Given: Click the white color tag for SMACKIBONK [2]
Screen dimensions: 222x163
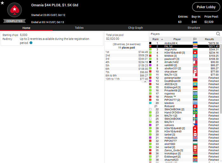Looking at the screenshot, I should click(x=150, y=109).
